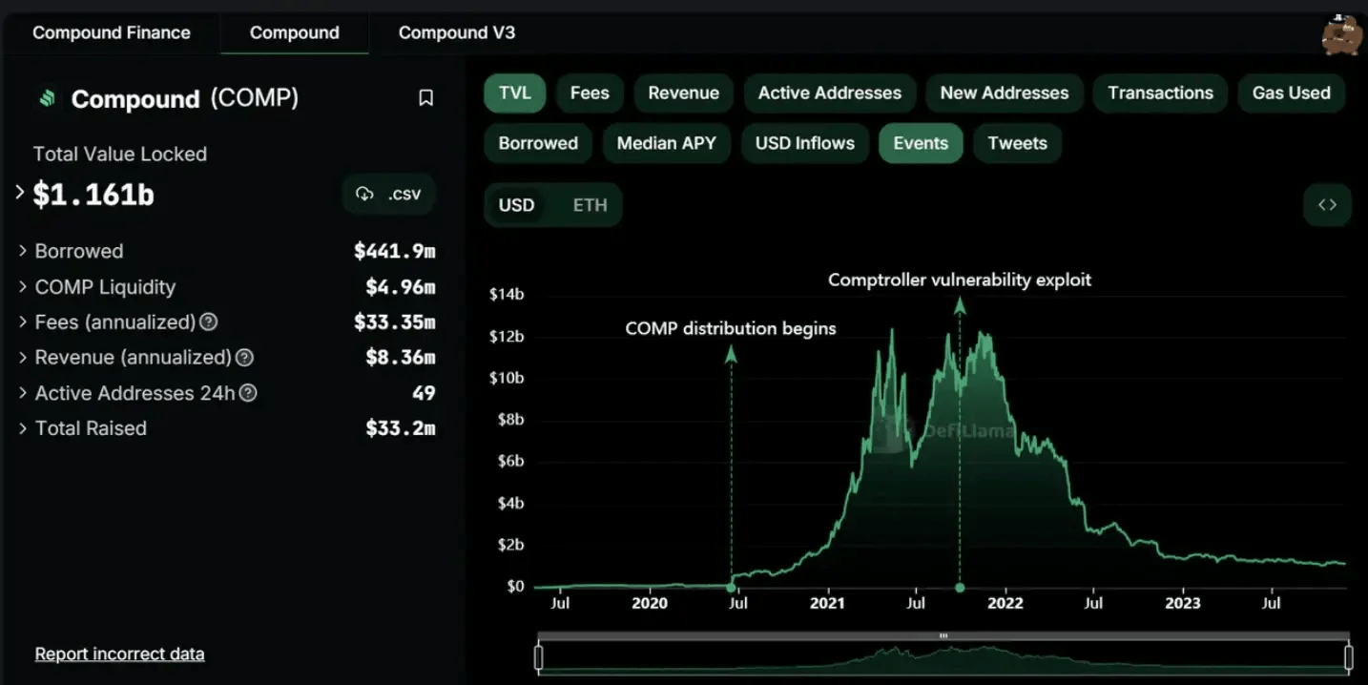Image resolution: width=1368 pixels, height=685 pixels.
Task: Open the embed chart code icon
Action: tap(1327, 205)
